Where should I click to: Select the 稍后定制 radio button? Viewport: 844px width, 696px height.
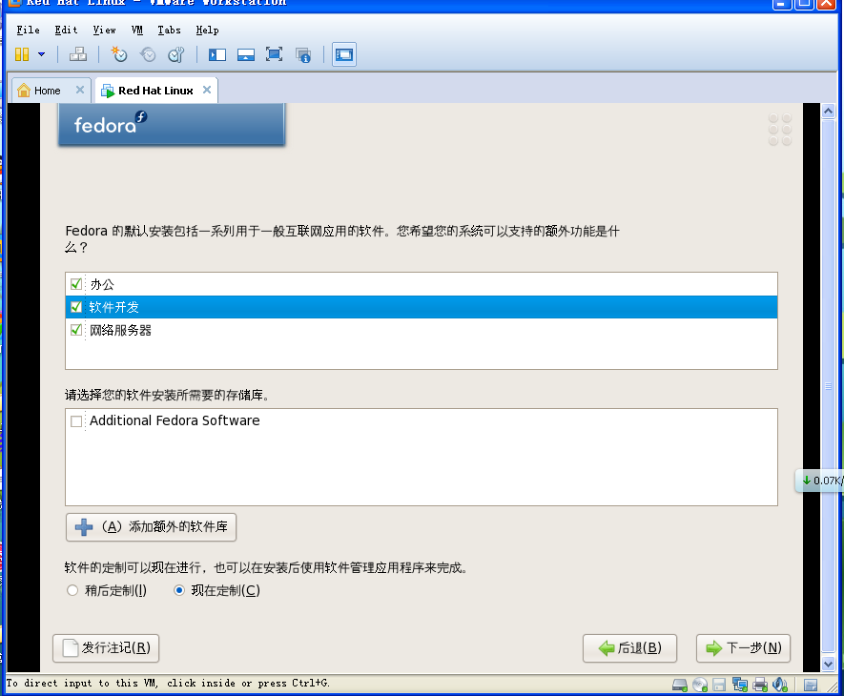pos(72,590)
